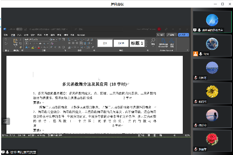The width and height of the screenshot is (233, 155).
Task: Open text effects (blue A) icon
Action: (x=27, y=47)
